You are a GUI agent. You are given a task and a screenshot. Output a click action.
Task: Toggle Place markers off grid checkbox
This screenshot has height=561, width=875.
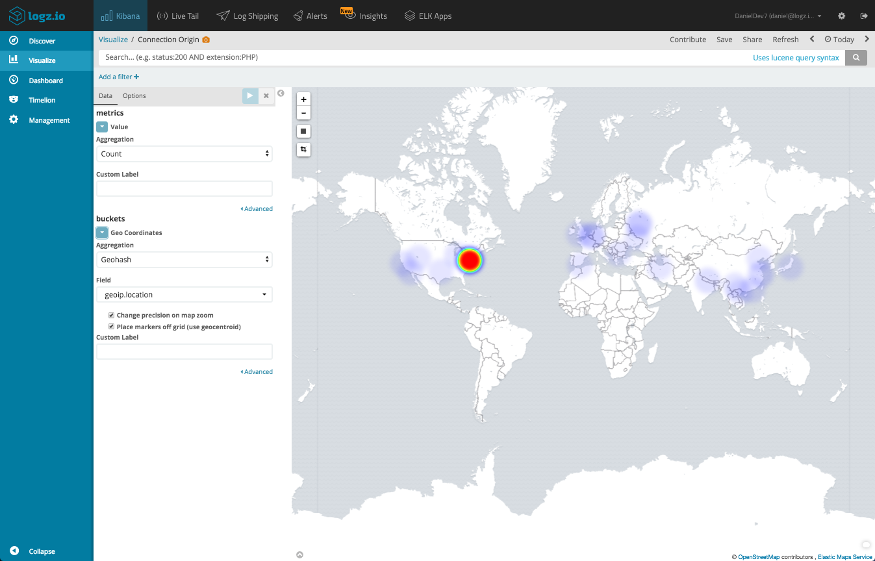[112, 327]
